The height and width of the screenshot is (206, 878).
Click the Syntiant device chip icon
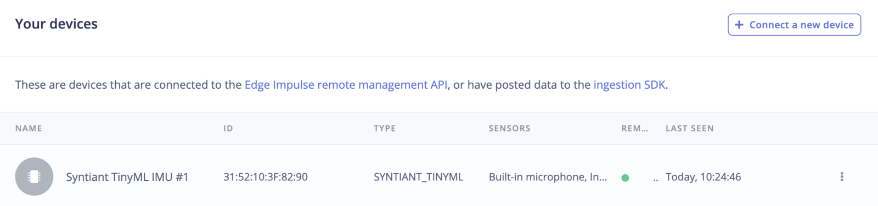34,176
